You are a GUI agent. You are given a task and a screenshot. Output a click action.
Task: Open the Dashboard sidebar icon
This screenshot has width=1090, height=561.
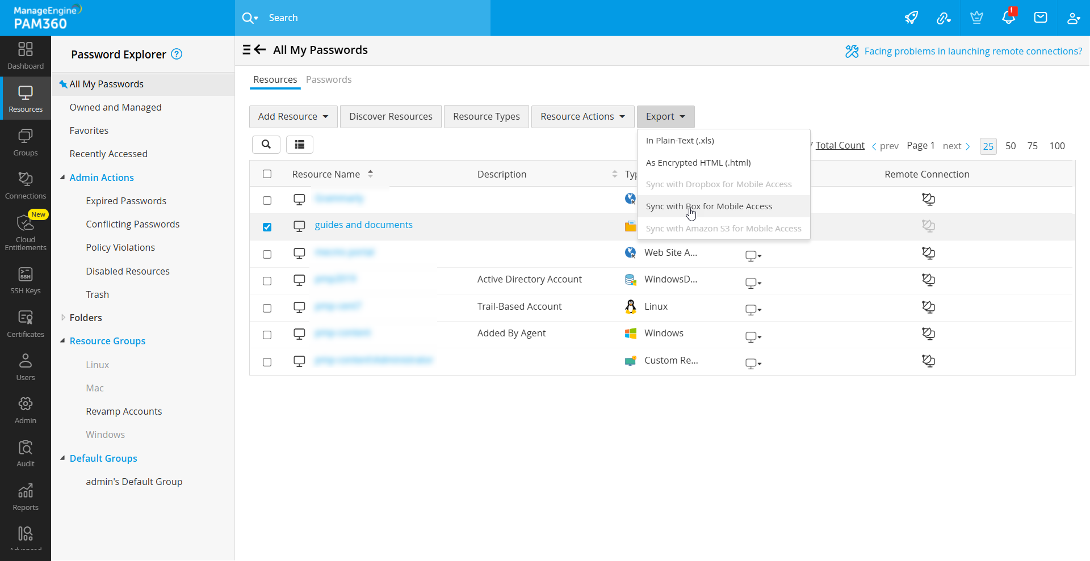[26, 55]
